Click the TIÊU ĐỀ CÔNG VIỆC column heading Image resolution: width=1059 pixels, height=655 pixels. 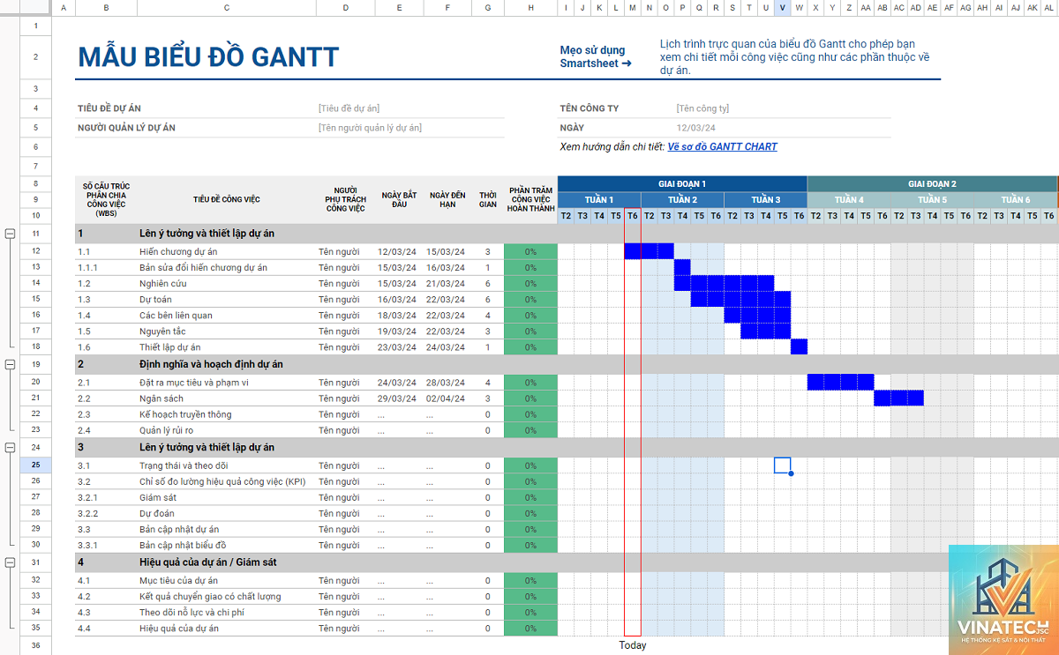click(x=226, y=199)
